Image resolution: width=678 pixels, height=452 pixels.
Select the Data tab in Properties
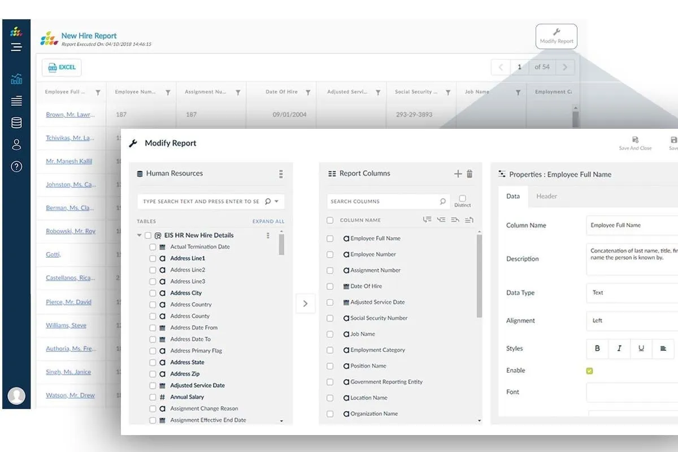tap(513, 196)
